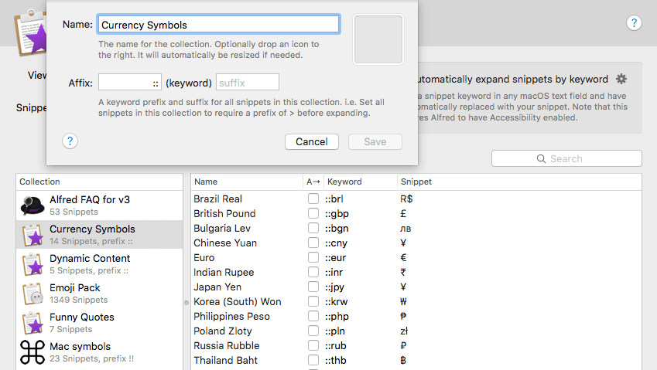
Task: Click the Save button
Action: pyautogui.click(x=375, y=141)
